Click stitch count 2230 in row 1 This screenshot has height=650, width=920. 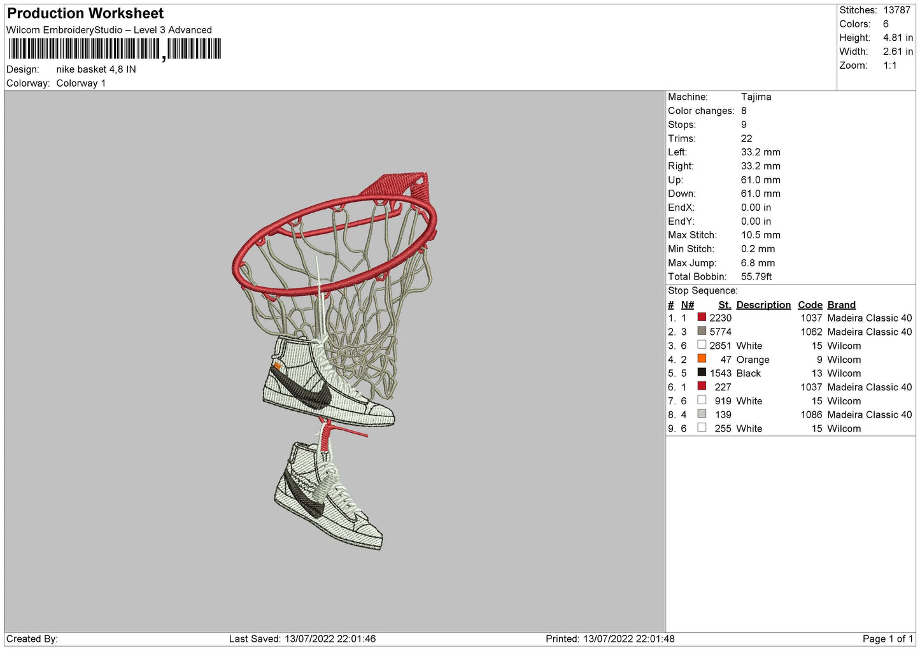point(720,318)
